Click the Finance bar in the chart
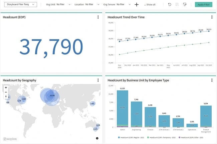 tap(150, 117)
